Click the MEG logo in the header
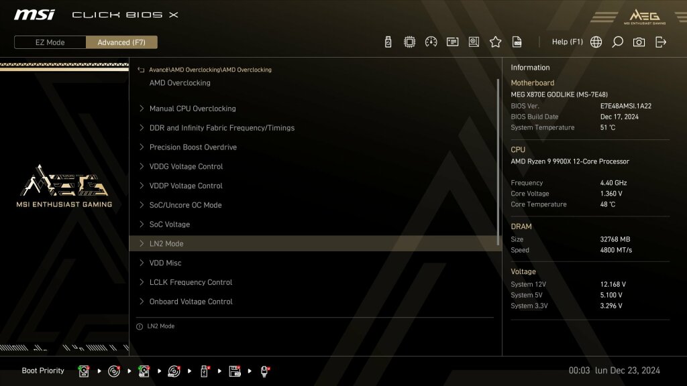Screen dimensions: 687x386 pos(645,17)
